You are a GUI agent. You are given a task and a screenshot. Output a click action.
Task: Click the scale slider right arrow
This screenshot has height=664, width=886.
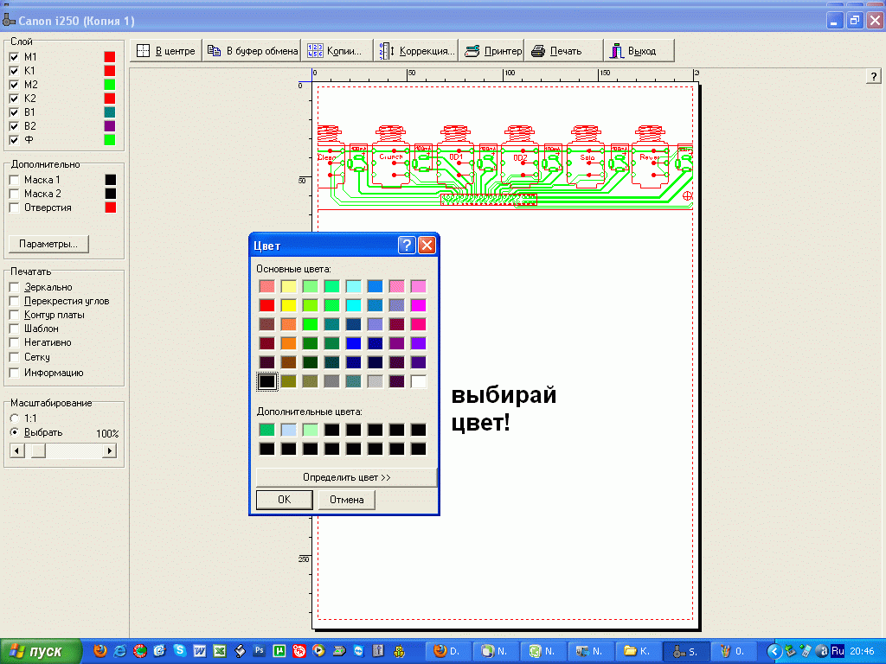pyautogui.click(x=109, y=450)
